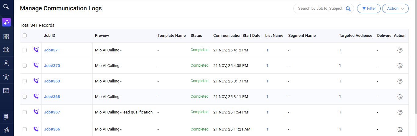Open the Job#369 link
The height and width of the screenshot is (136, 417).
tap(52, 81)
